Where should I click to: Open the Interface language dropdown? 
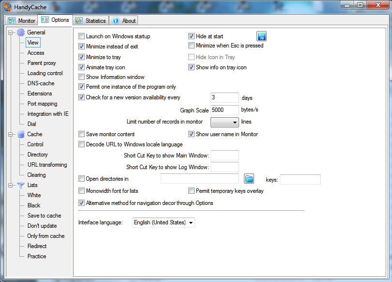coord(164,222)
